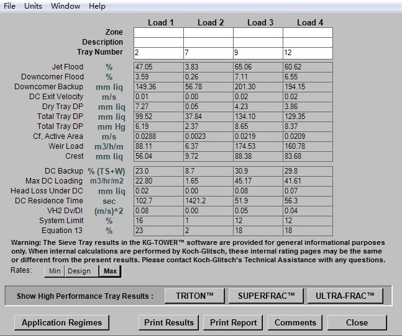
Task: Select Max DC Loading value 45.17
Action: click(258, 181)
